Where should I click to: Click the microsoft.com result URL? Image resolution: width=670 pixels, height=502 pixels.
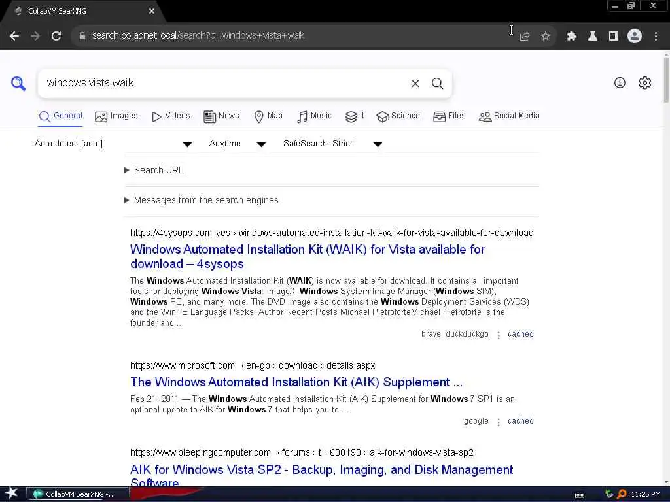253,366
